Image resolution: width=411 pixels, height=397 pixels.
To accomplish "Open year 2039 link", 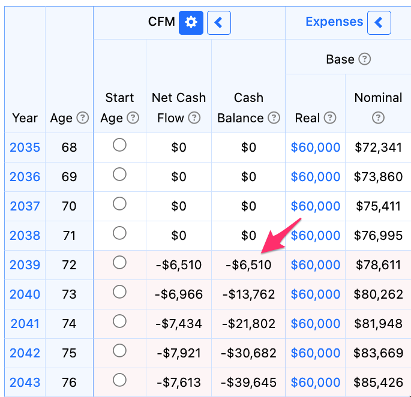I will [x=25, y=265].
